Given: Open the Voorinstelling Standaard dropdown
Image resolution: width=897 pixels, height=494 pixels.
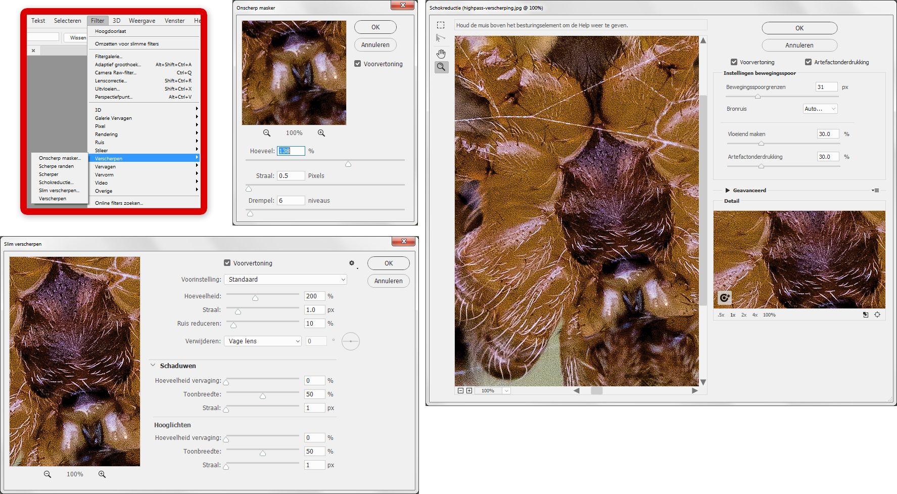Looking at the screenshot, I should (286, 280).
